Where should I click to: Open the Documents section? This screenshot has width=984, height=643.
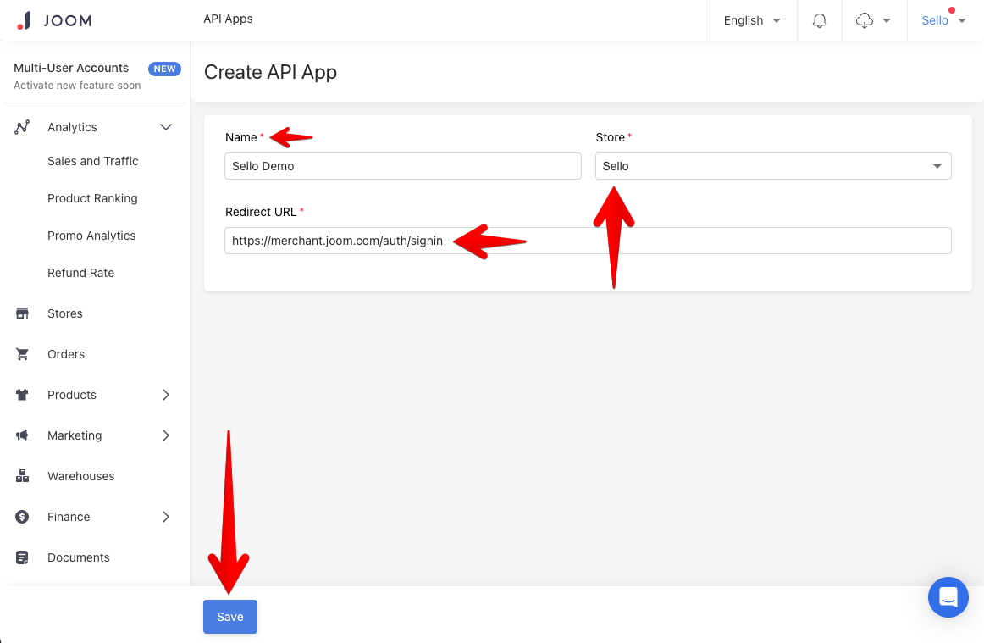(x=79, y=557)
